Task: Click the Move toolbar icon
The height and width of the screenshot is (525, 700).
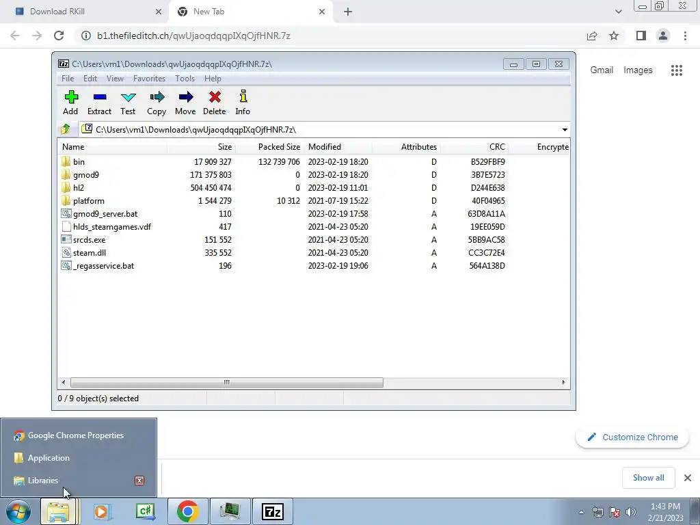Action: click(185, 103)
